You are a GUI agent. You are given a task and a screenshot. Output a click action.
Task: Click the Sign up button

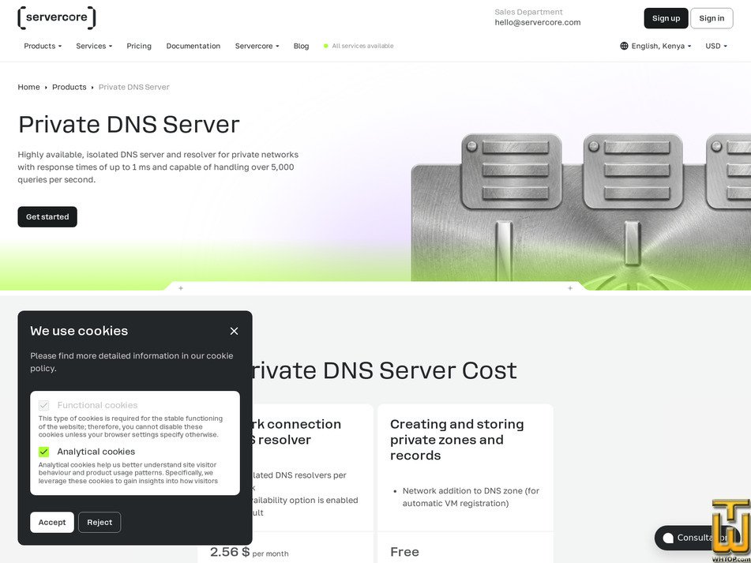(666, 18)
